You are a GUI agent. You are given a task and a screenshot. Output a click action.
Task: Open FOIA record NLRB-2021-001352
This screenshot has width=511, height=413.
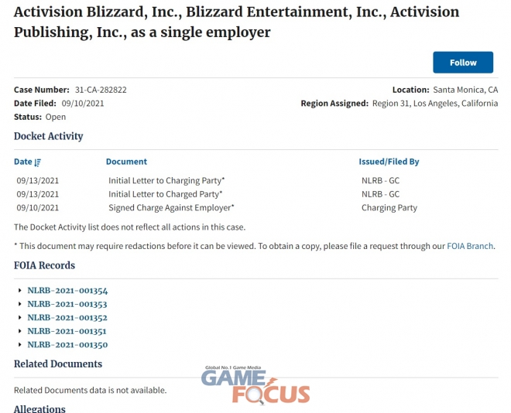pos(67,318)
